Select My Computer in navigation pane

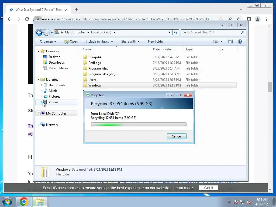tap(56, 113)
